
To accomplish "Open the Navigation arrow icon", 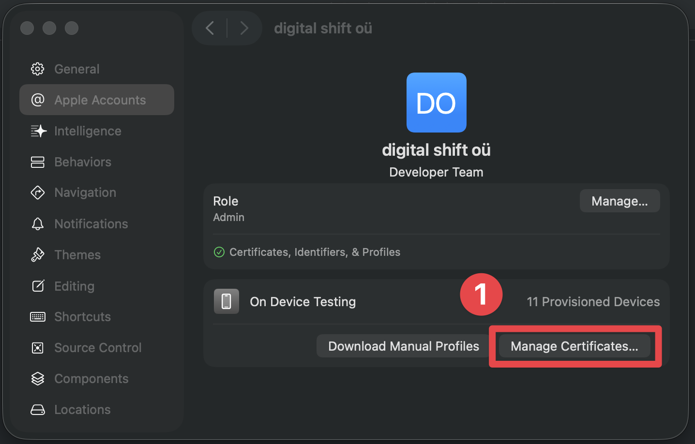I will [x=37, y=192].
